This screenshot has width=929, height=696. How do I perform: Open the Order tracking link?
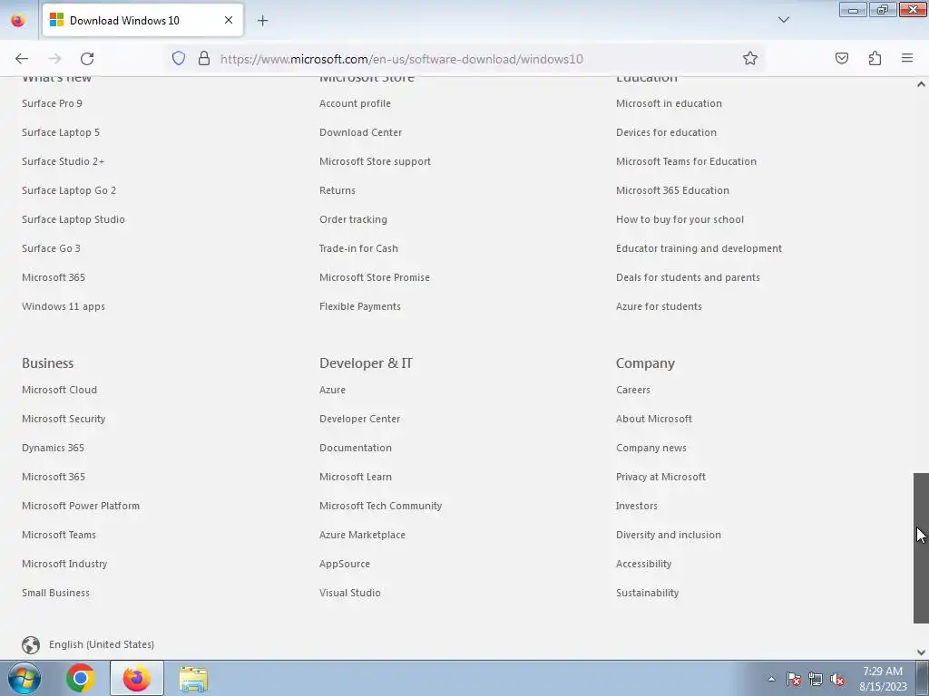point(353,219)
